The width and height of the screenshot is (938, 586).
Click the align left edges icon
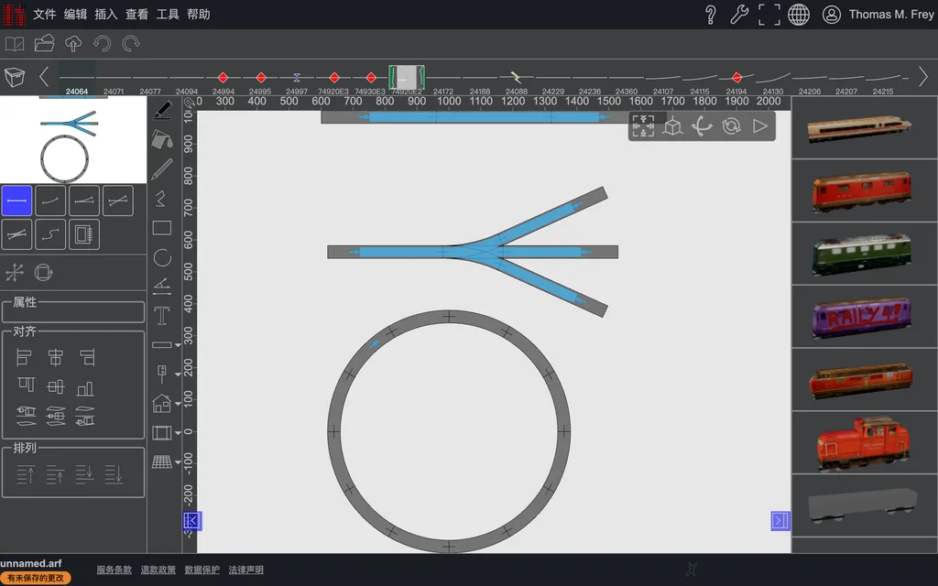24,358
